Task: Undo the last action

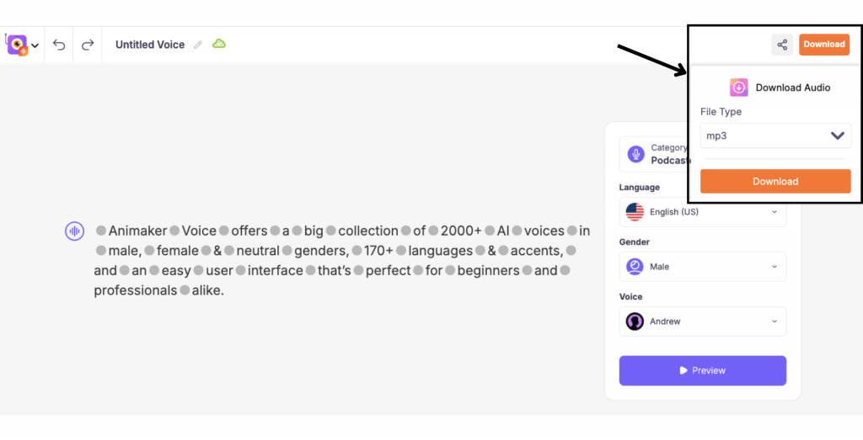Action: point(59,45)
